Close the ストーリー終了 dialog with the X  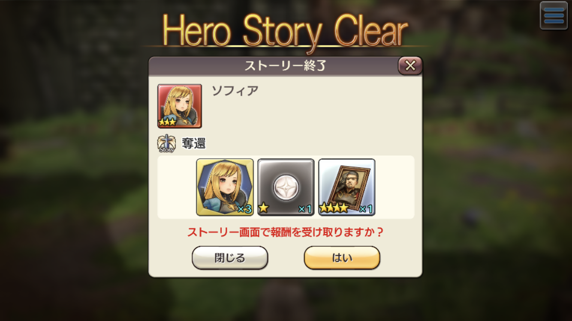point(410,65)
